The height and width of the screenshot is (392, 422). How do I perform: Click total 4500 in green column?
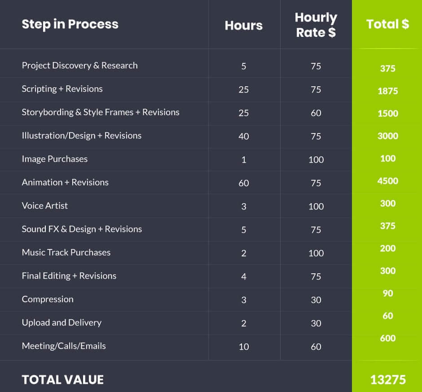point(388,181)
